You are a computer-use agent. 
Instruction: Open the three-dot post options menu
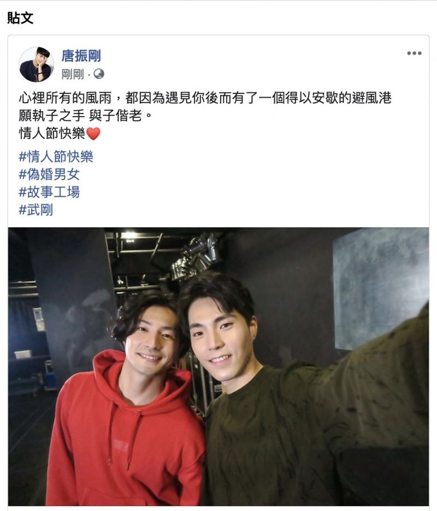pos(414,53)
